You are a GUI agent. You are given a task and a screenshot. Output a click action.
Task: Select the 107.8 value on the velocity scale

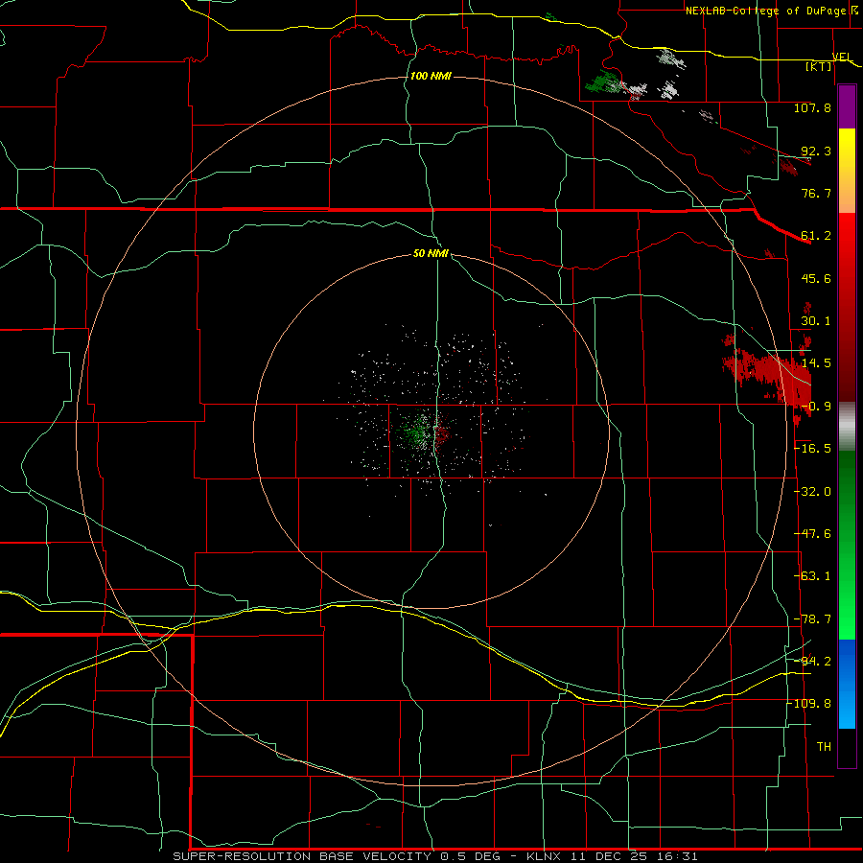click(x=812, y=107)
